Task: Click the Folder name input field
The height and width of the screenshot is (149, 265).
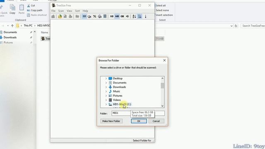Action: 138,113
